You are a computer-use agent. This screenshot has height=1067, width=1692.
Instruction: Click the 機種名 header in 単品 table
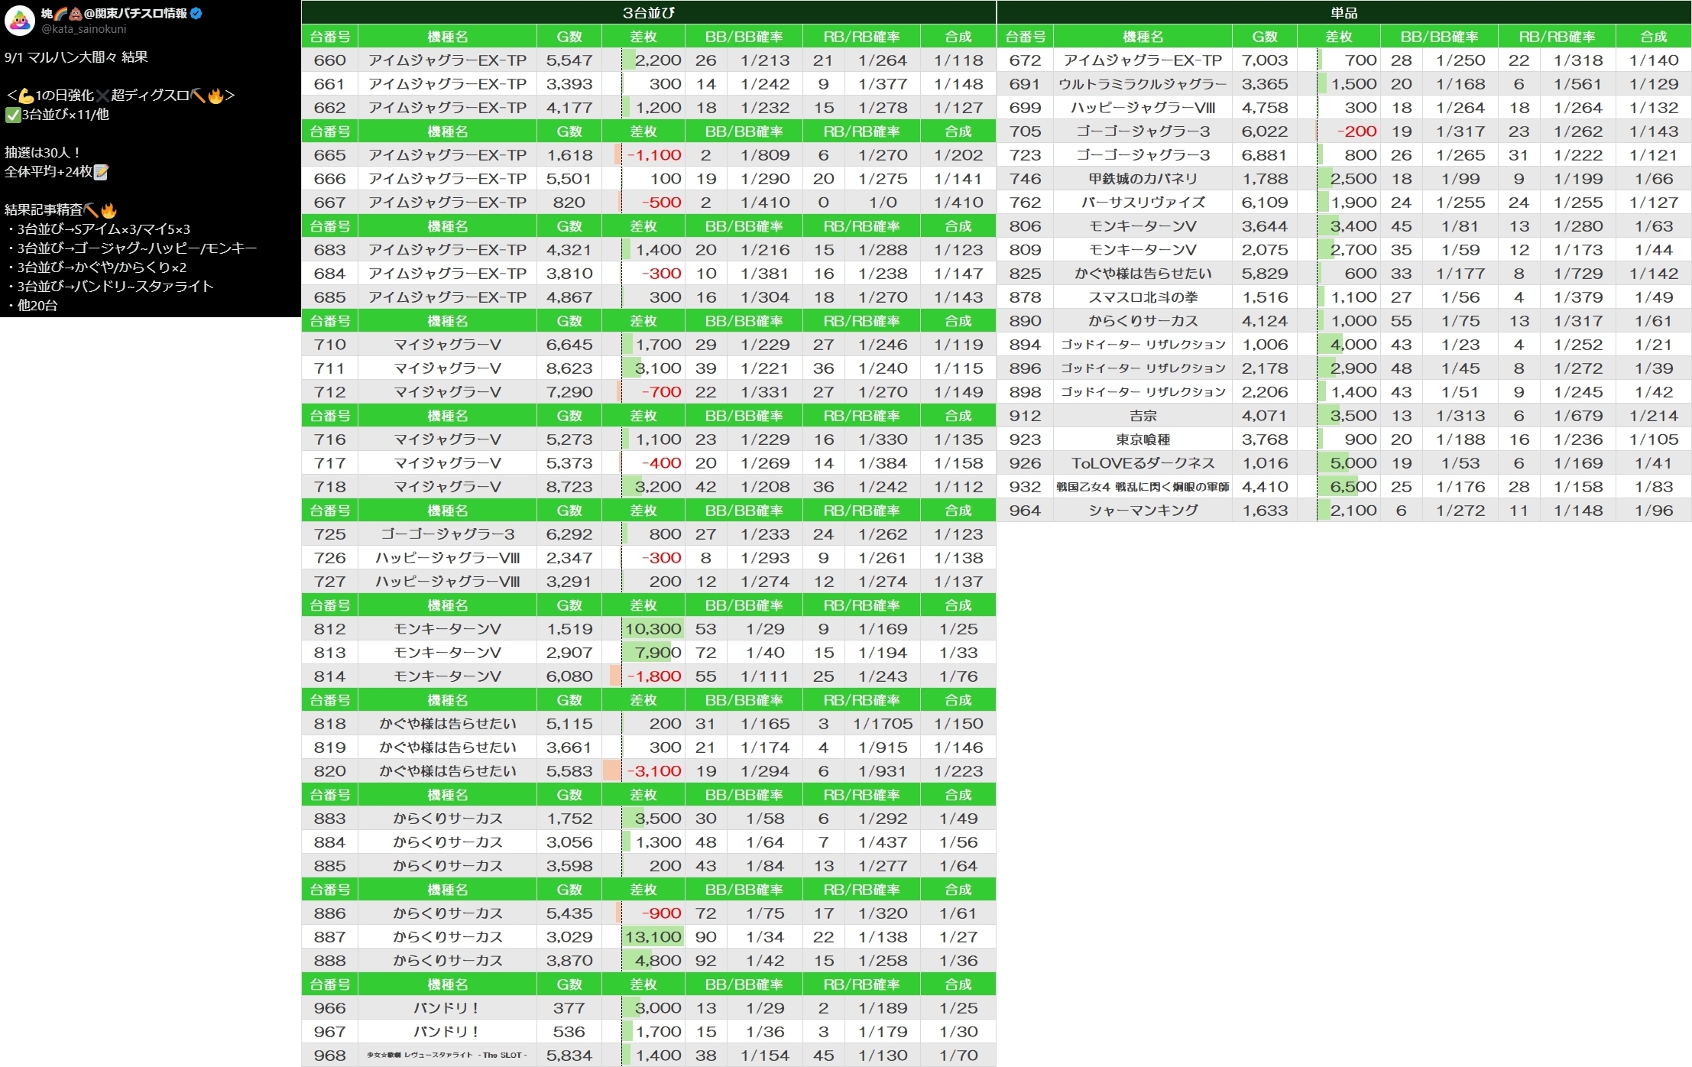coord(1143,37)
